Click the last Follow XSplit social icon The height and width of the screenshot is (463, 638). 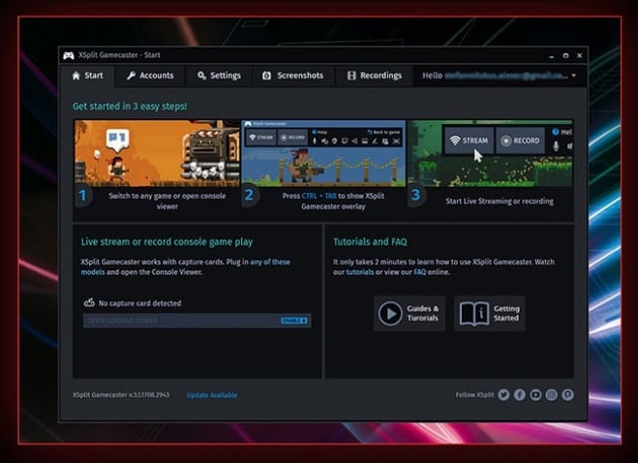click(567, 394)
